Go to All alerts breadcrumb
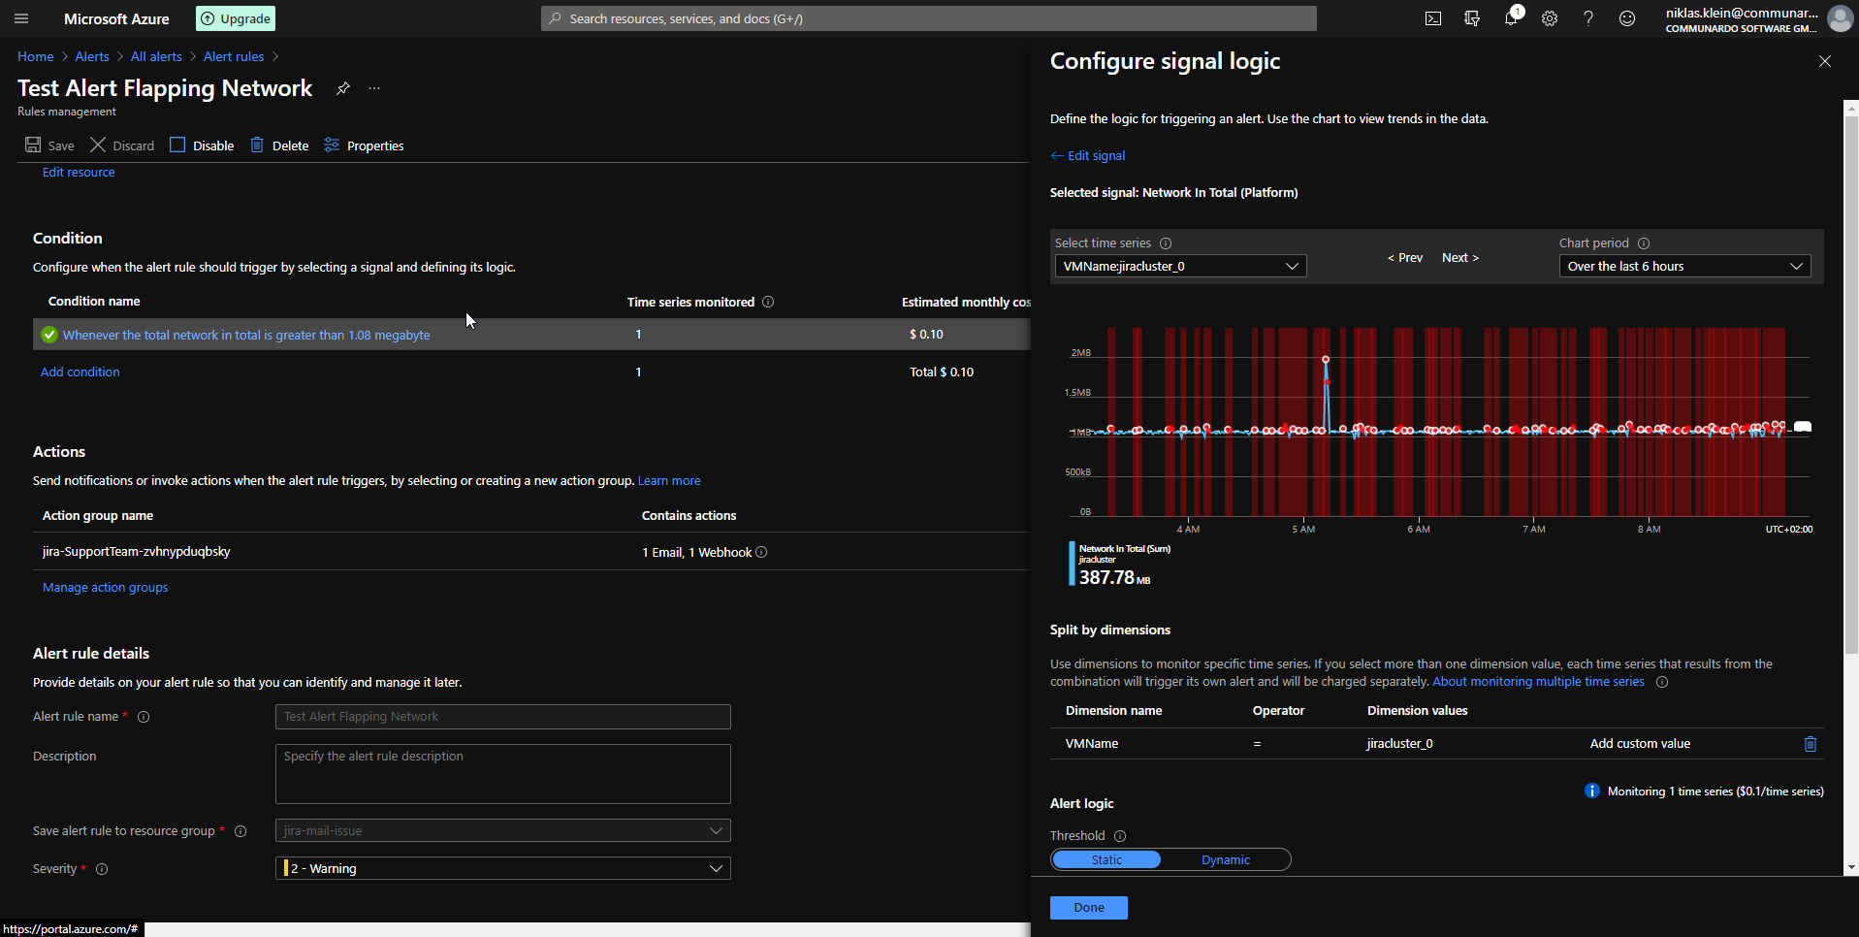This screenshot has height=937, width=1859. (156, 56)
